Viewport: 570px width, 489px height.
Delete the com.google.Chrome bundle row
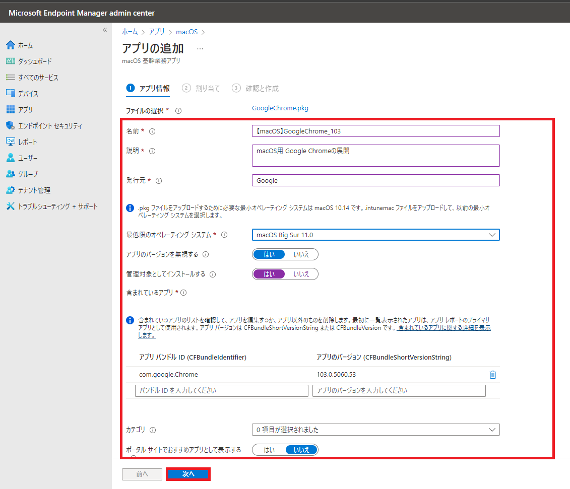coord(492,375)
